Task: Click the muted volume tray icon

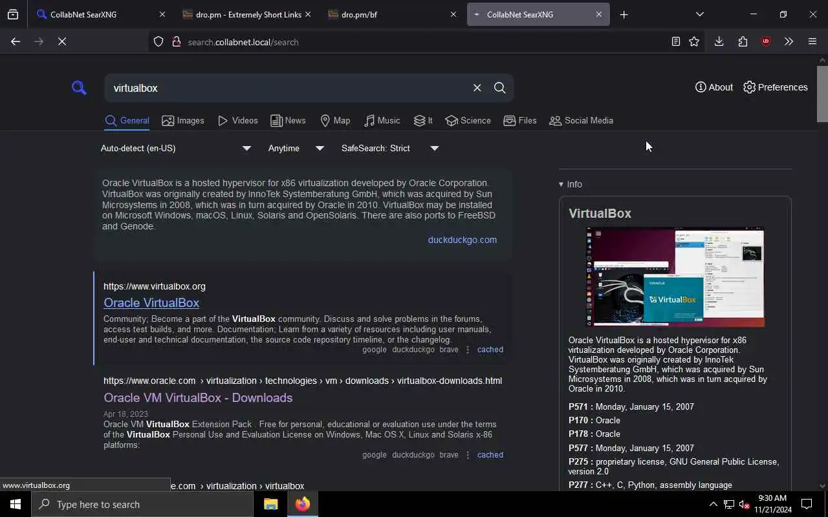Action: point(744,504)
